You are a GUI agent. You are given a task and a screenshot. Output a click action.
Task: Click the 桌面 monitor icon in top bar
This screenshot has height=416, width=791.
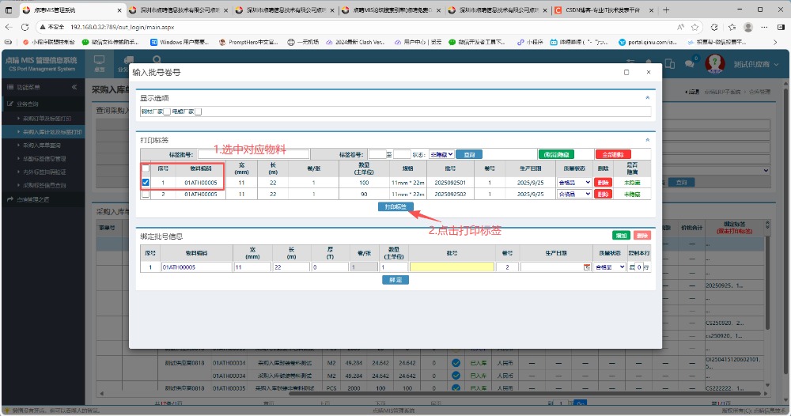(x=100, y=63)
